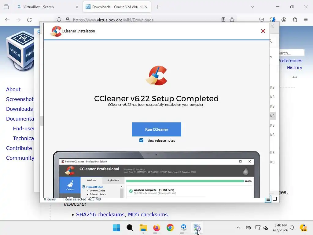The width and height of the screenshot is (313, 235).
Task: Toggle reader view icon
Action: pyautogui.click(x=223, y=20)
